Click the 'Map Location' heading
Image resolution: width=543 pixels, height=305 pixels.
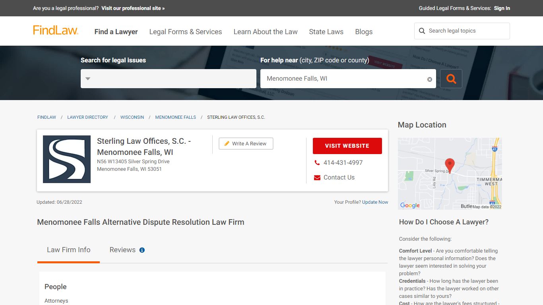422,125
